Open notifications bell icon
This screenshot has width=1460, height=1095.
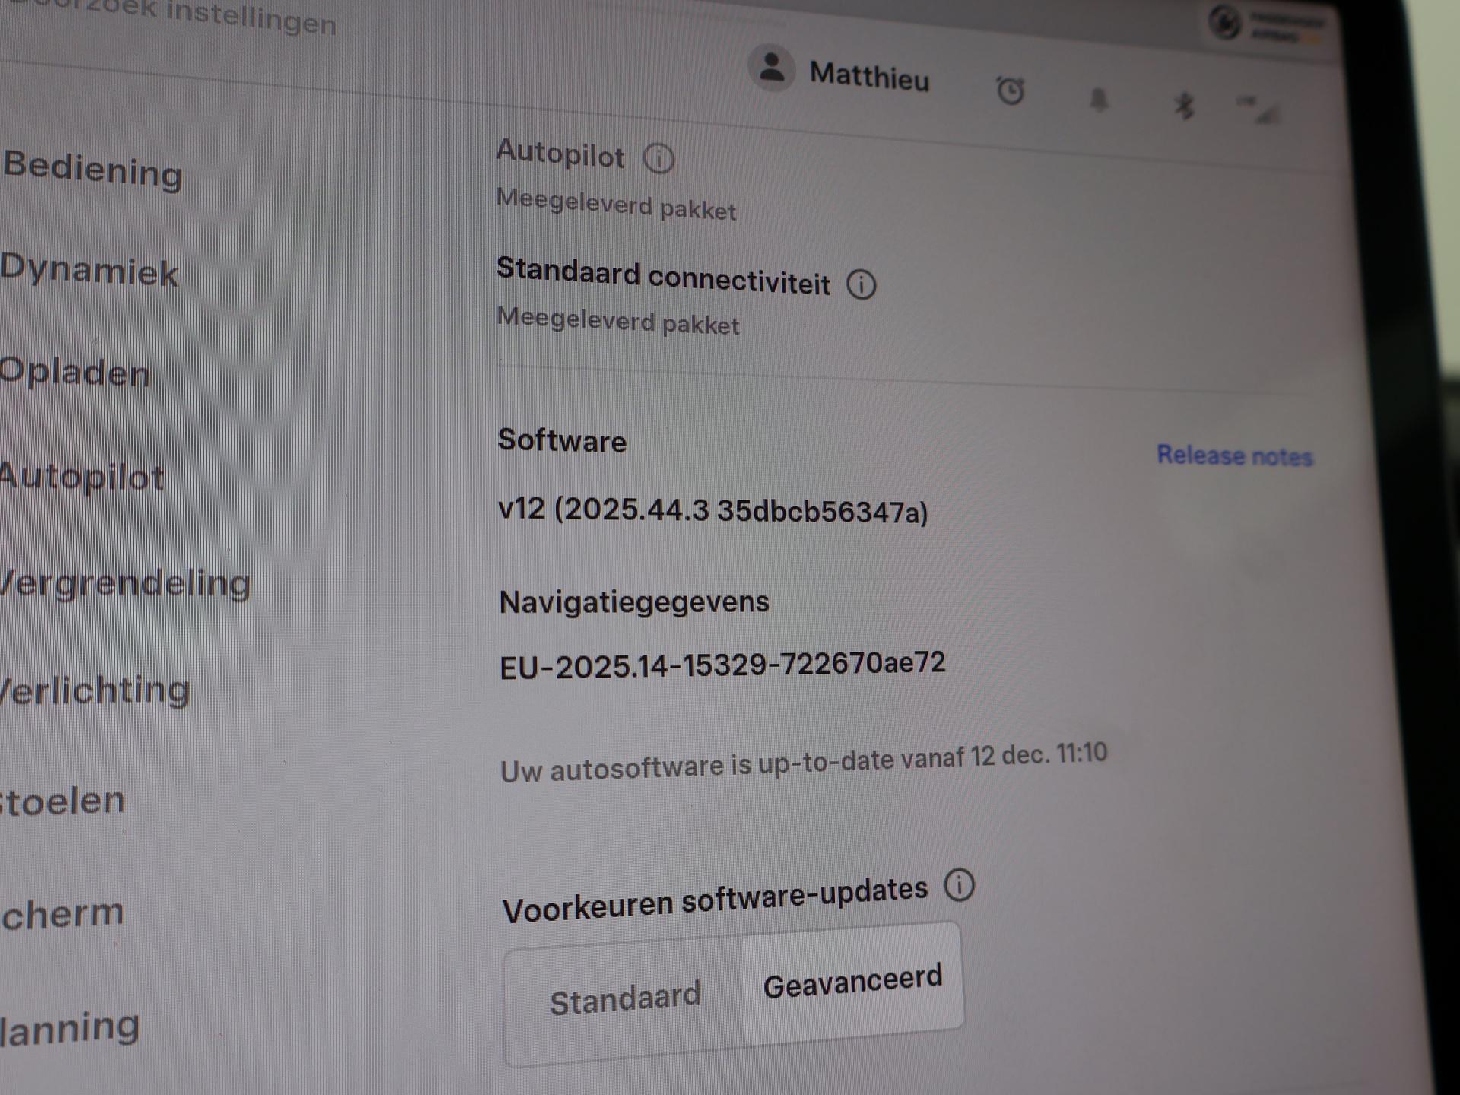point(1098,100)
